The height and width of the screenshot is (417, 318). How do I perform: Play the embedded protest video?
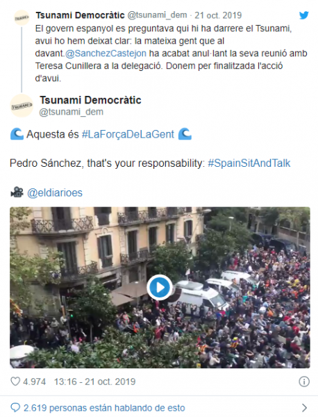click(x=160, y=288)
